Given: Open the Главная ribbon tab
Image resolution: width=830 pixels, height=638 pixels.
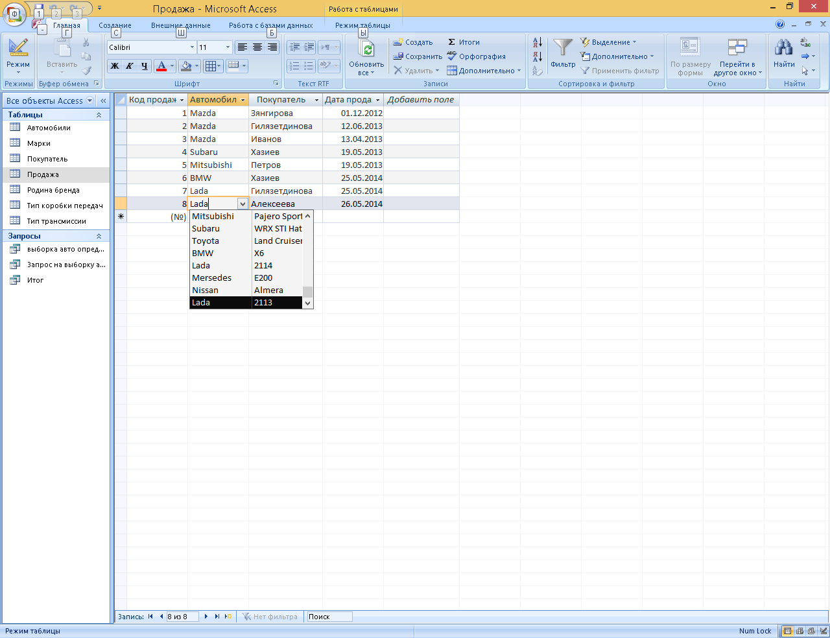Looking at the screenshot, I should click(67, 25).
